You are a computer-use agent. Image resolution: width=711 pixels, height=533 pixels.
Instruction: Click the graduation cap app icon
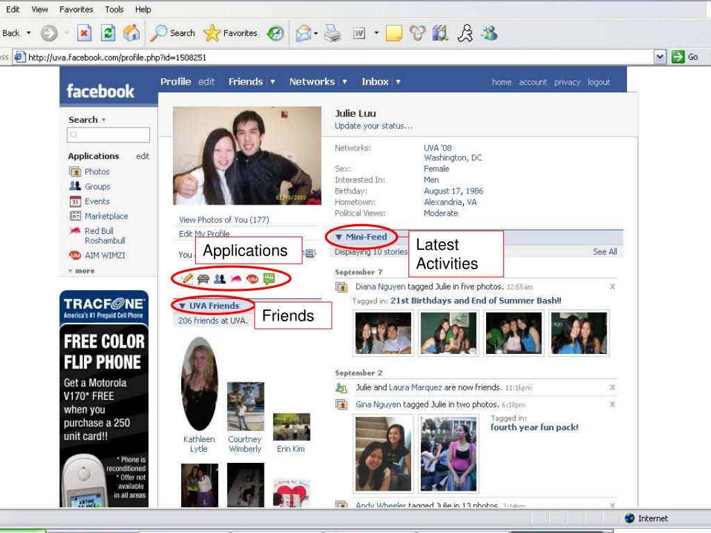point(203,279)
